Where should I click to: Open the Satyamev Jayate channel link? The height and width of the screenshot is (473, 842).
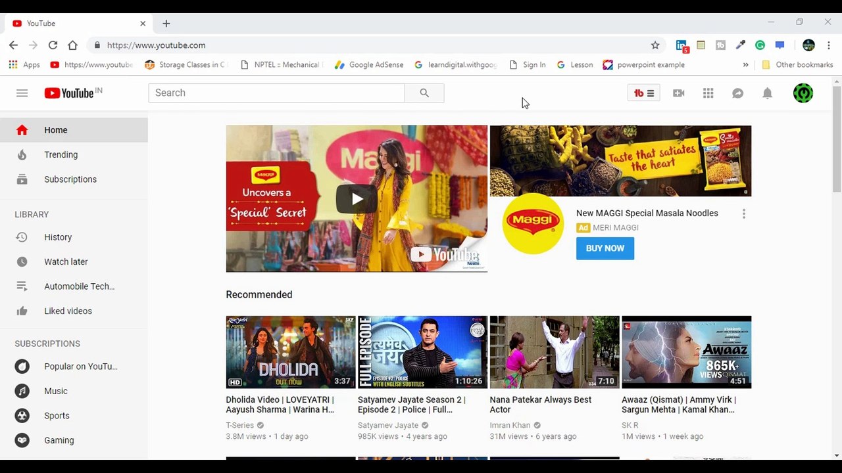click(x=388, y=425)
